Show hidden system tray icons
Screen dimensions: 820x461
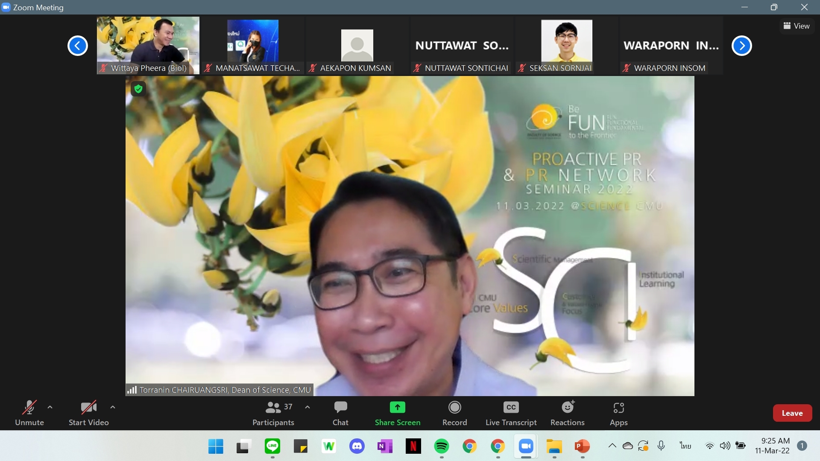click(x=612, y=446)
